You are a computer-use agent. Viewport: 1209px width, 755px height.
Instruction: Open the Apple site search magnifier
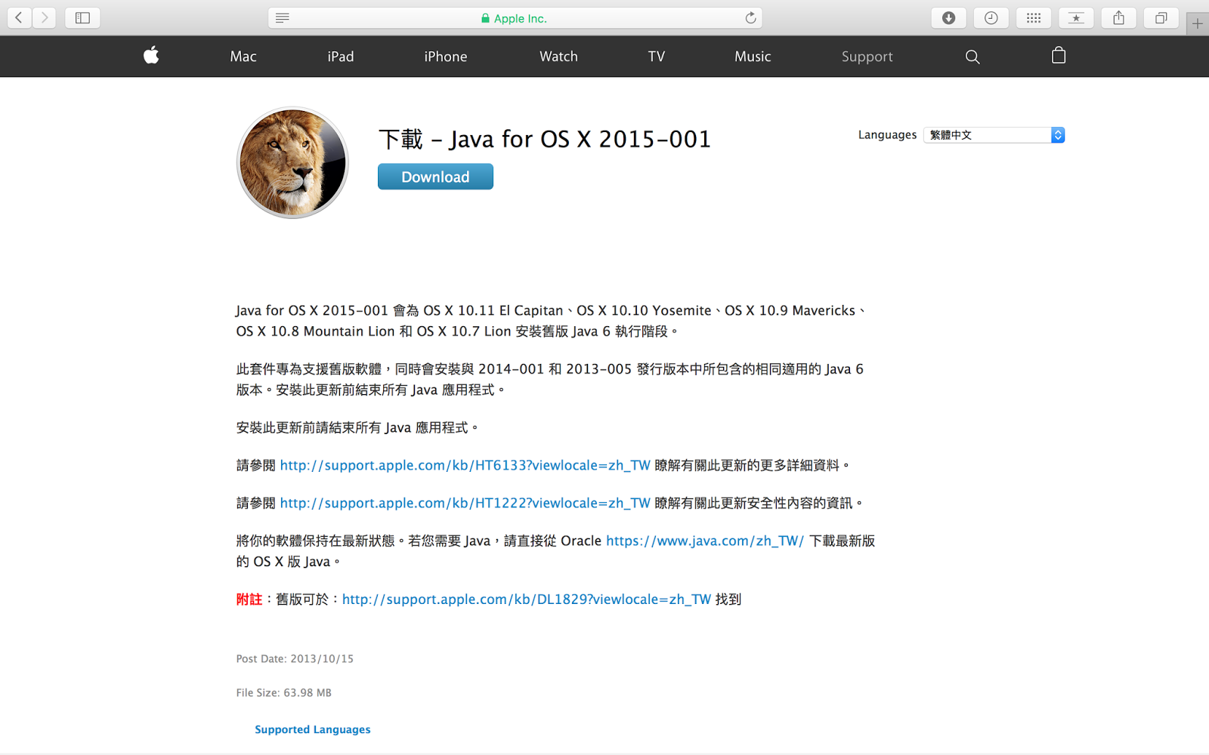(972, 57)
